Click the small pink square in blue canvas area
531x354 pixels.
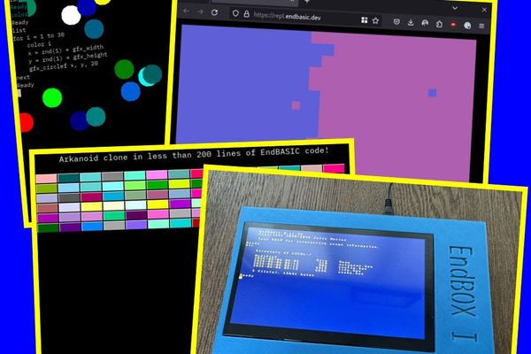296,105
